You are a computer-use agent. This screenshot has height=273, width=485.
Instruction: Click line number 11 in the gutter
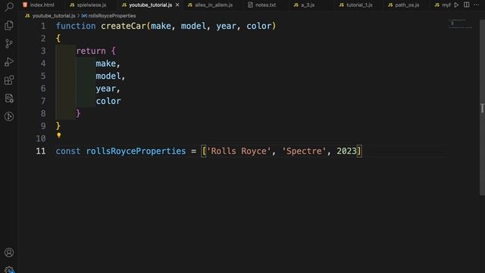click(x=40, y=151)
